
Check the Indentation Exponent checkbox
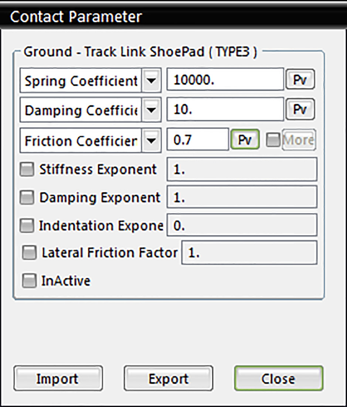point(27,225)
